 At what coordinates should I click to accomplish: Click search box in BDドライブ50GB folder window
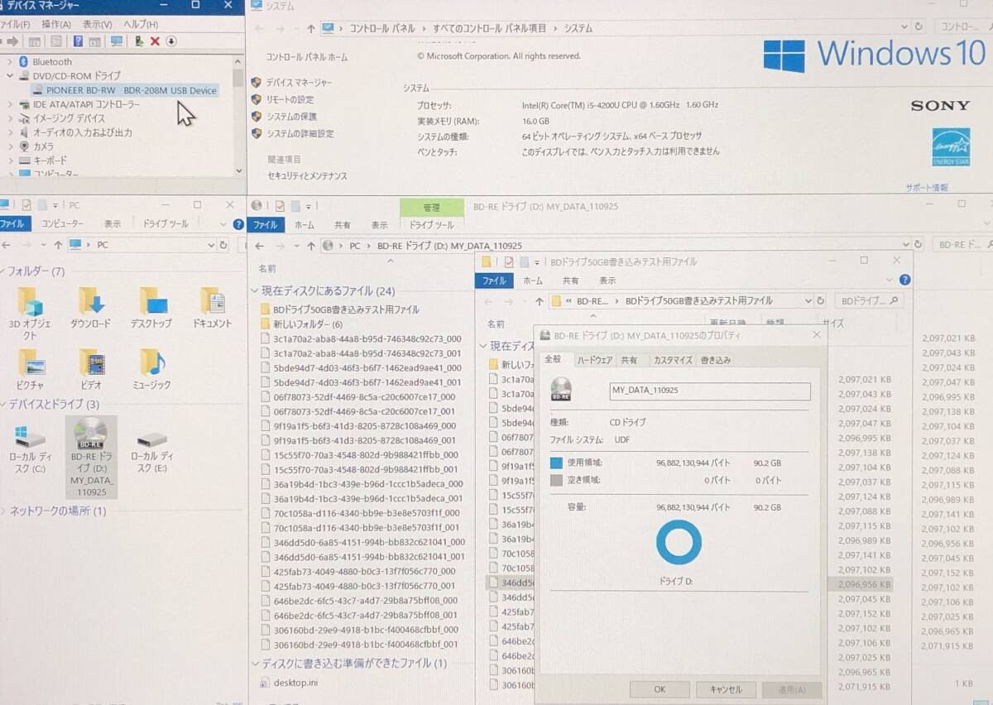[868, 301]
